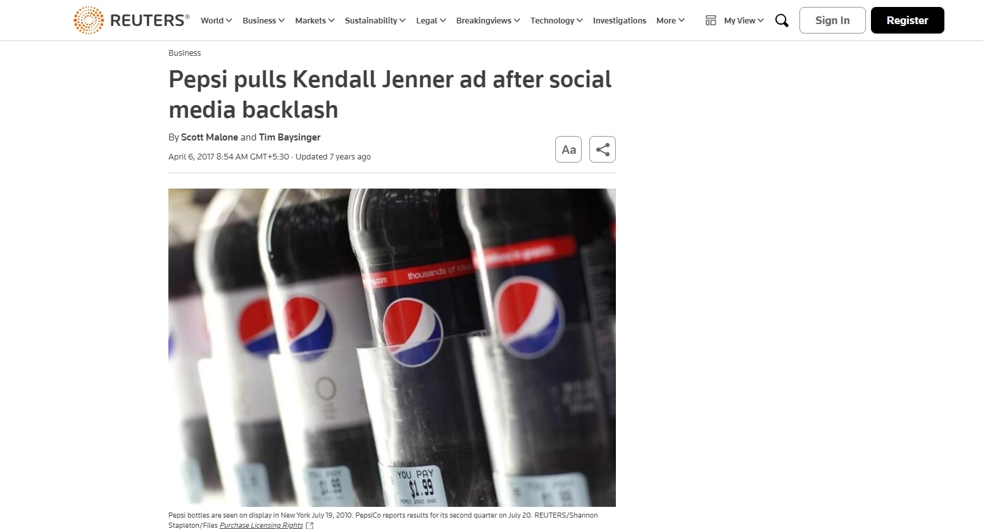The image size is (983, 529).
Task: Open author Scott Malone's page
Action: [x=210, y=137]
